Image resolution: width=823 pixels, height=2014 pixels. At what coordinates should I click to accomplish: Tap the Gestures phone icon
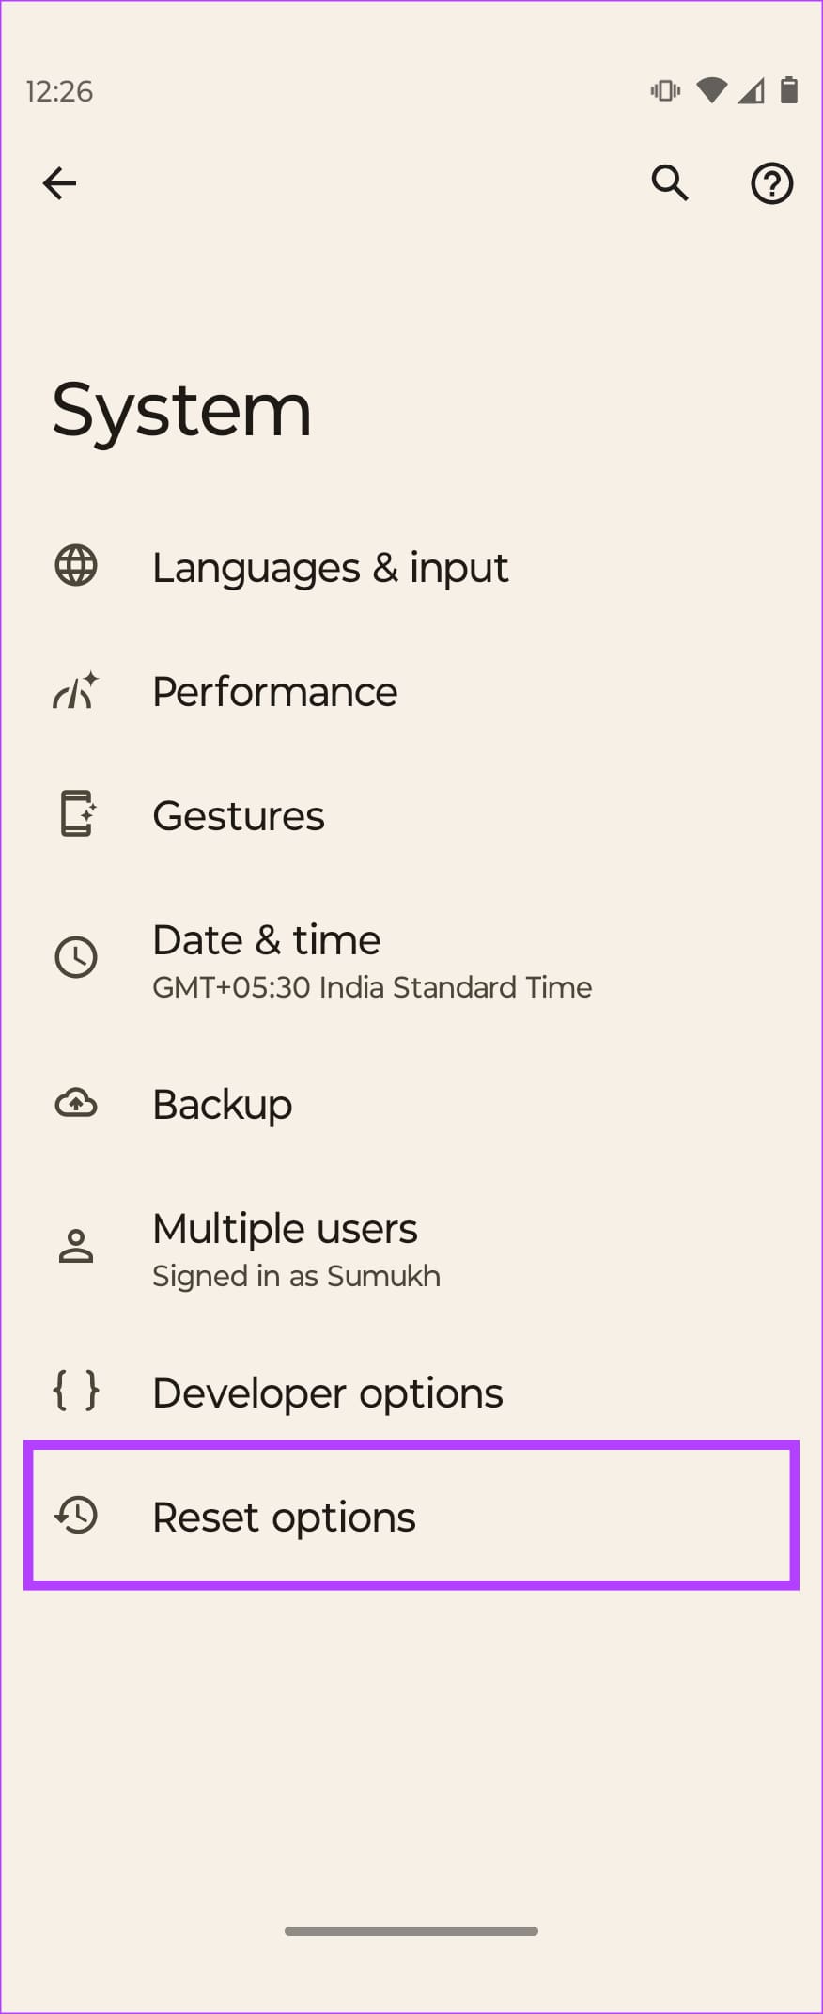(77, 814)
